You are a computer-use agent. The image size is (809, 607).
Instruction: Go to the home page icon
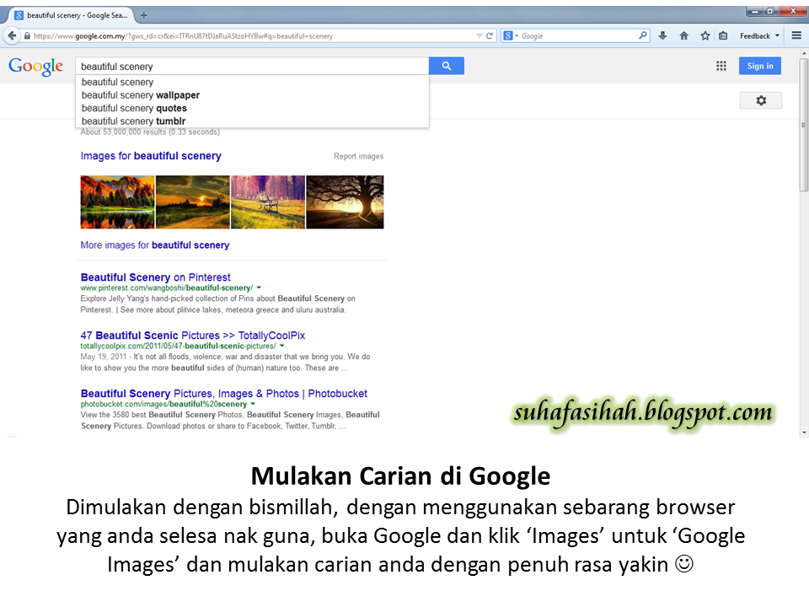click(683, 35)
